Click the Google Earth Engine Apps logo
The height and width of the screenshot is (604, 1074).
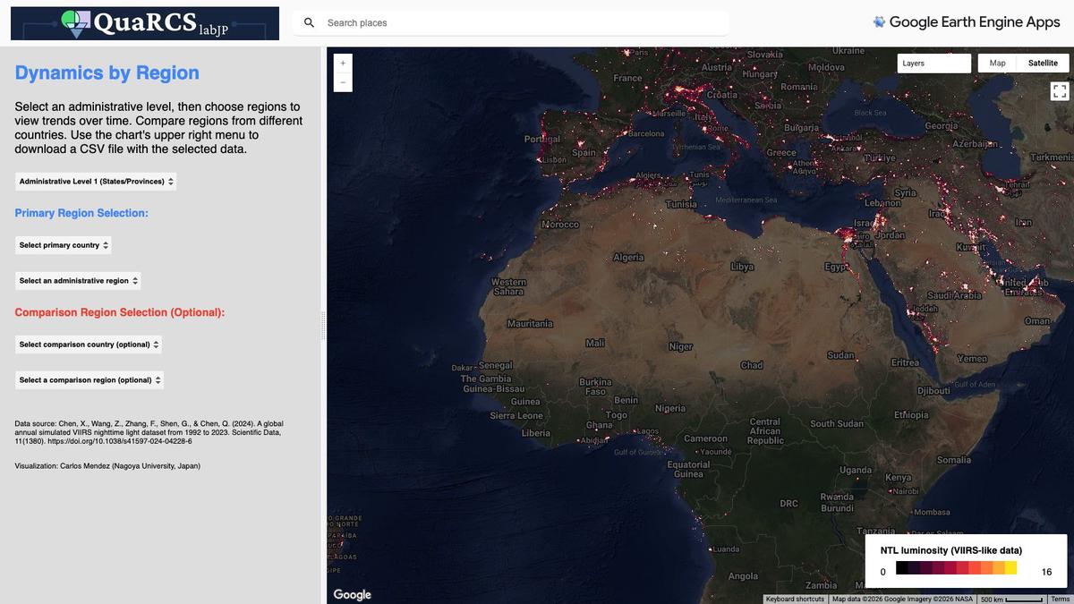click(x=967, y=22)
